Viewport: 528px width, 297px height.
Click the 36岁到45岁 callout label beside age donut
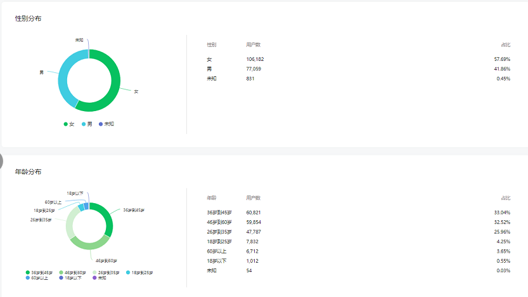click(134, 210)
